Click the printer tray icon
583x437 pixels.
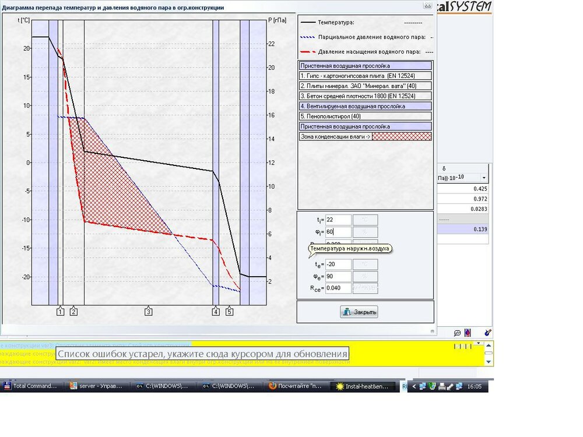pos(442,386)
